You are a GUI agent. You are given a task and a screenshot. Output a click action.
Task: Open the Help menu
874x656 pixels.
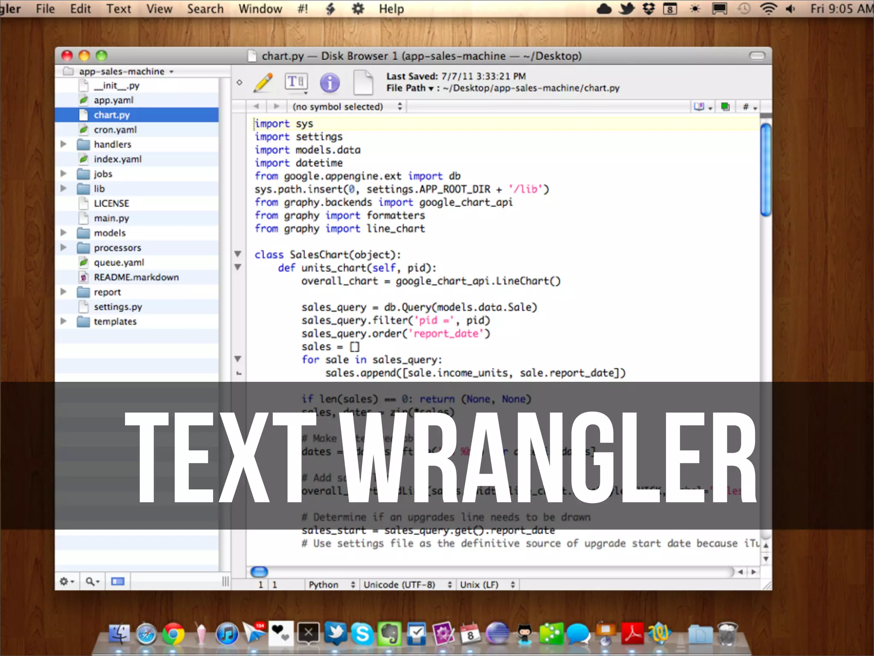tap(391, 9)
